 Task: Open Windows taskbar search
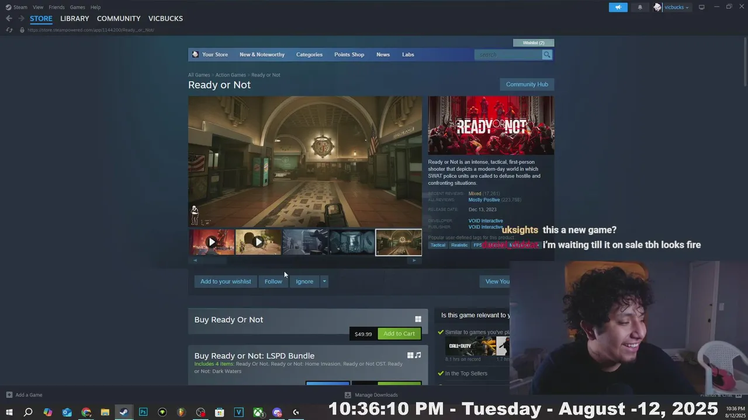point(28,412)
